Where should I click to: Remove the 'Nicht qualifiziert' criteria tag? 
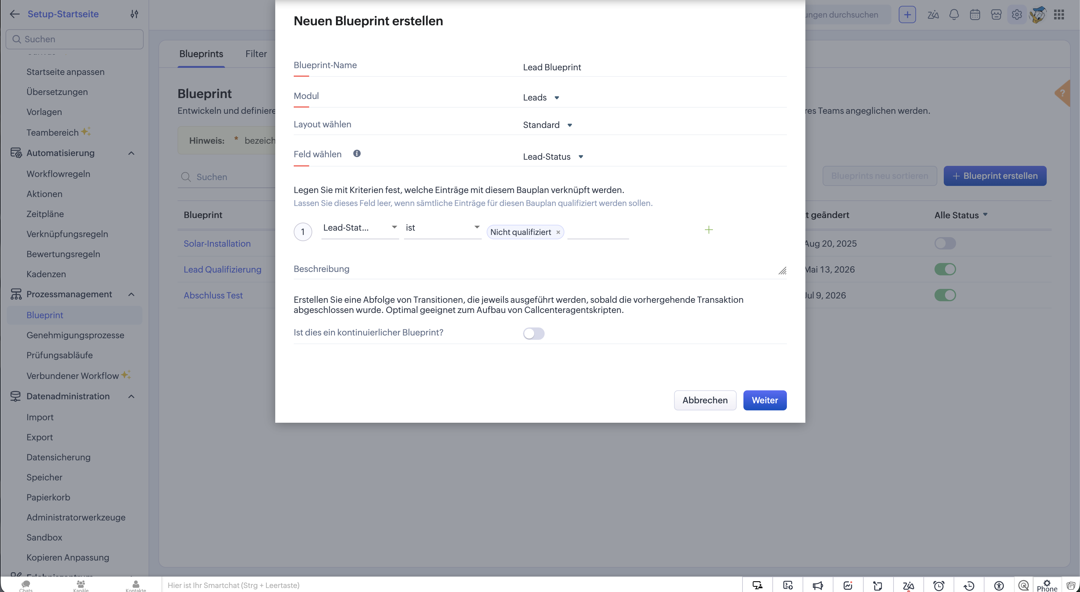558,232
